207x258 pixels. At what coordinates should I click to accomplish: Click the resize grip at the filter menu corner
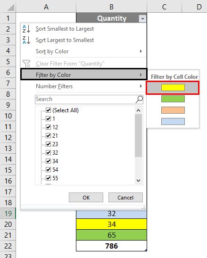tap(143, 208)
